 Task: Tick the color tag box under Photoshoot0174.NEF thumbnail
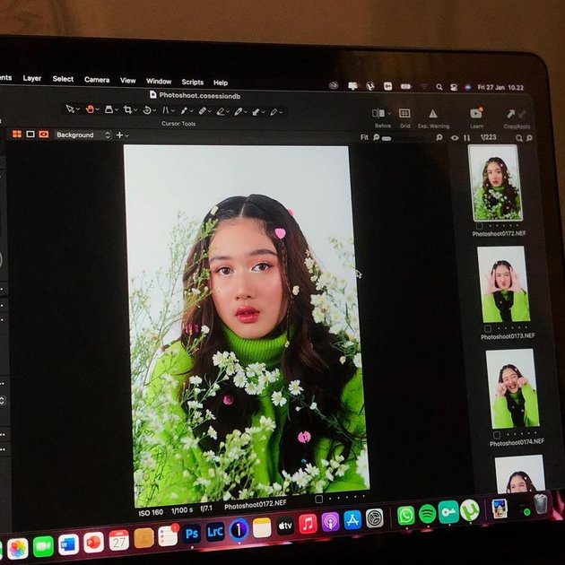[x=496, y=435]
